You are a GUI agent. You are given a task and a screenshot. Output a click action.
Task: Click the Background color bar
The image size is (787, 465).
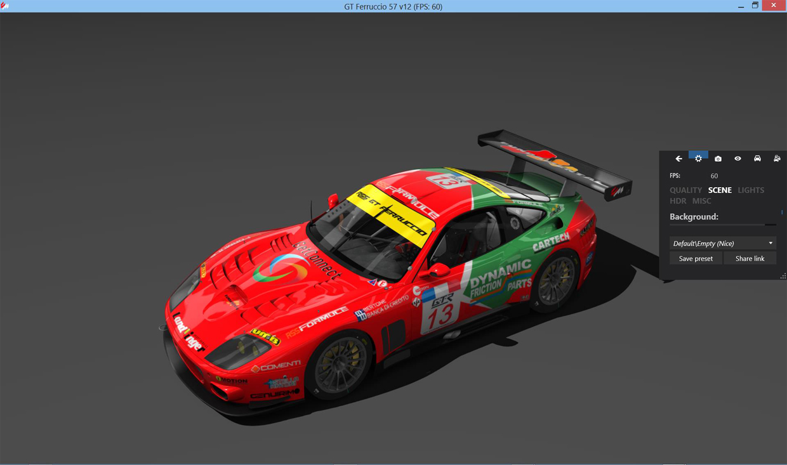point(723,225)
